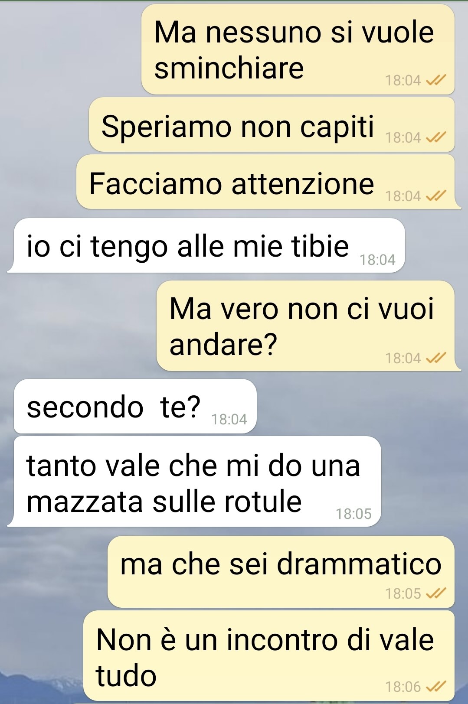Tap the 18:06 timestamp on the last message

[403, 687]
